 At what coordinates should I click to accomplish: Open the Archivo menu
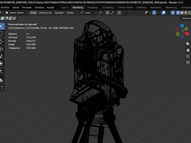(5, 8)
